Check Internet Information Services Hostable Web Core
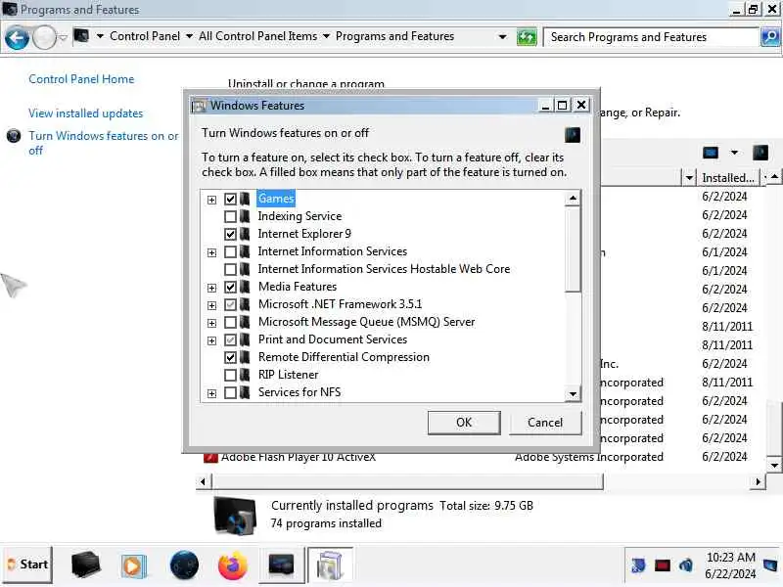Screen dimensions: 783x587 230,270
